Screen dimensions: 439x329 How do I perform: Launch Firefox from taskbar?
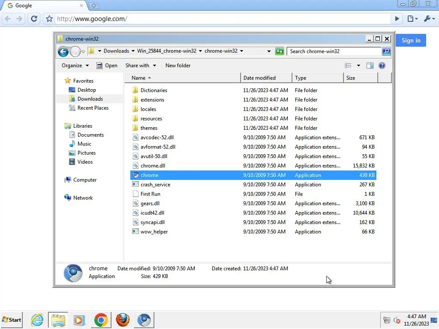pyautogui.click(x=123, y=320)
